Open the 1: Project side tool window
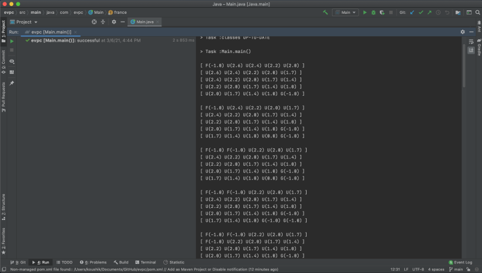Viewport: 482px width, 273px height. pos(4,31)
